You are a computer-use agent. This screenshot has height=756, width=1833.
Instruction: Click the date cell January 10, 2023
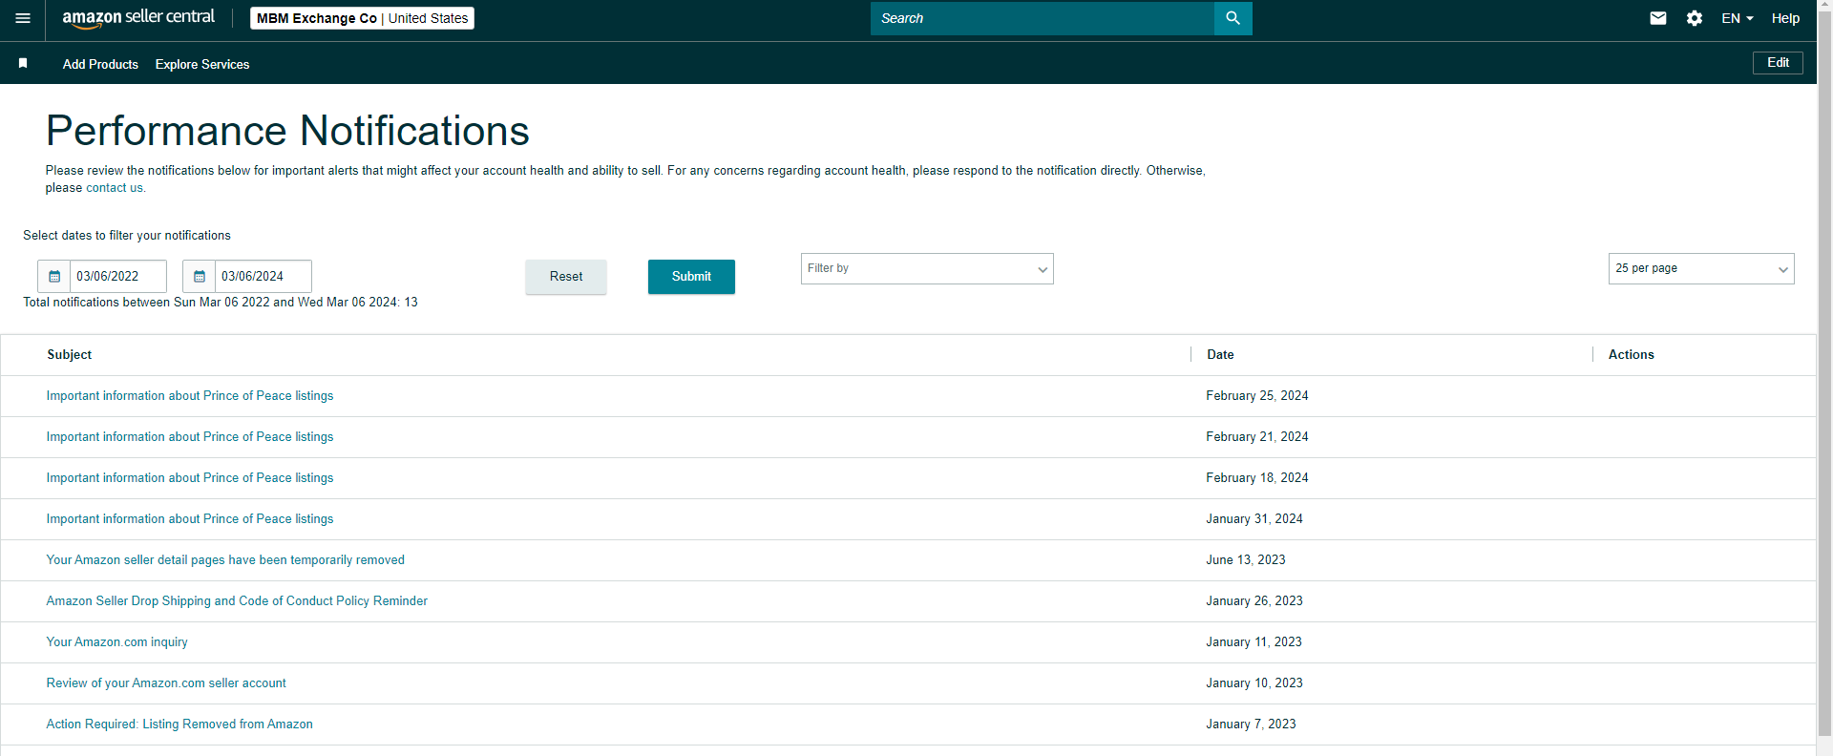tap(1254, 683)
